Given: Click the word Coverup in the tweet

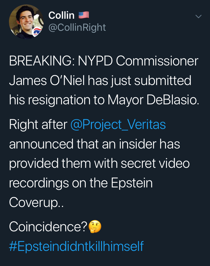Looking at the screenshot, I should [x=34, y=203].
